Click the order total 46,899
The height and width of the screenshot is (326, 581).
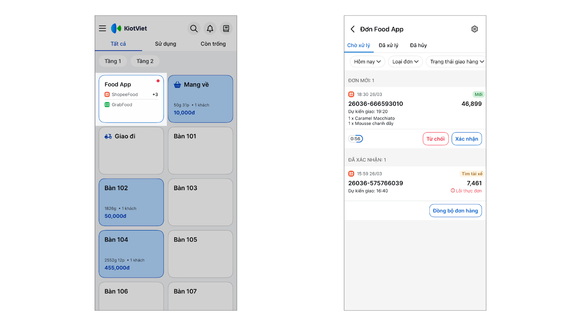pyautogui.click(x=472, y=104)
